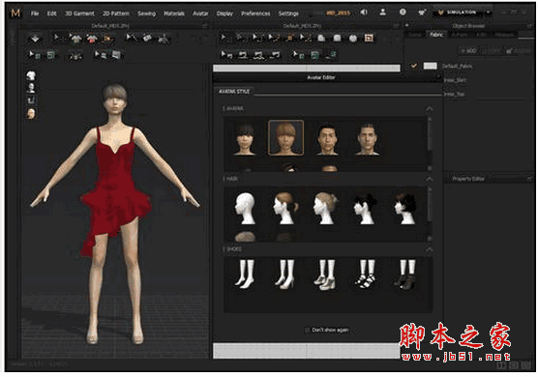Select the fourth avatar male thumbnail
The height and width of the screenshot is (377, 538).
(x=368, y=139)
